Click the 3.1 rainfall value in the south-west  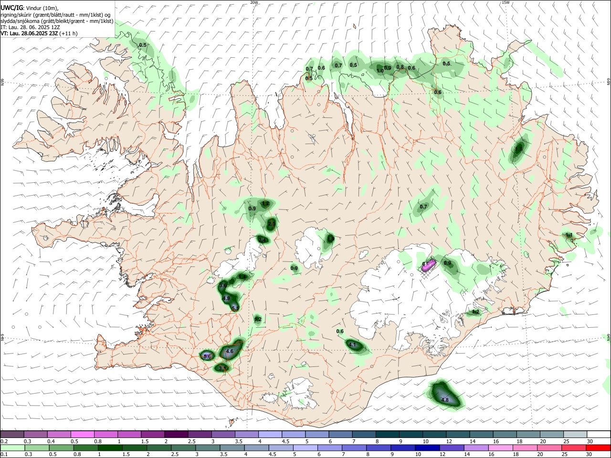(222, 368)
